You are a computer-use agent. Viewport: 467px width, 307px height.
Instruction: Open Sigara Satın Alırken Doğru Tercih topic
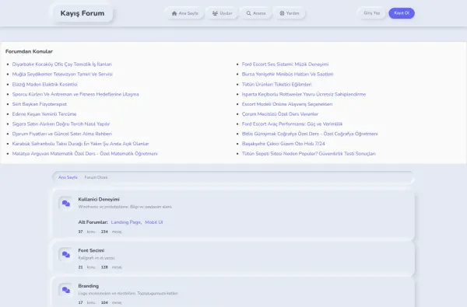(x=61, y=124)
